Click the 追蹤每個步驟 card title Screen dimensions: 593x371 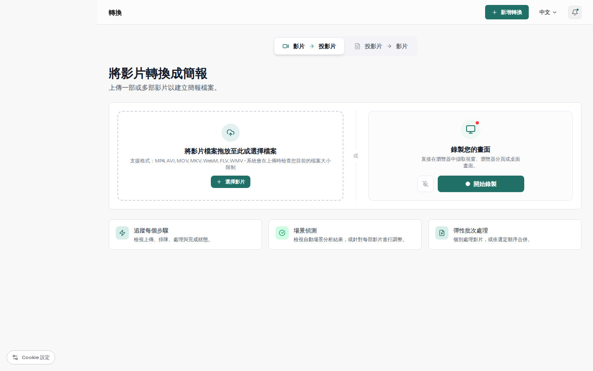(x=151, y=230)
